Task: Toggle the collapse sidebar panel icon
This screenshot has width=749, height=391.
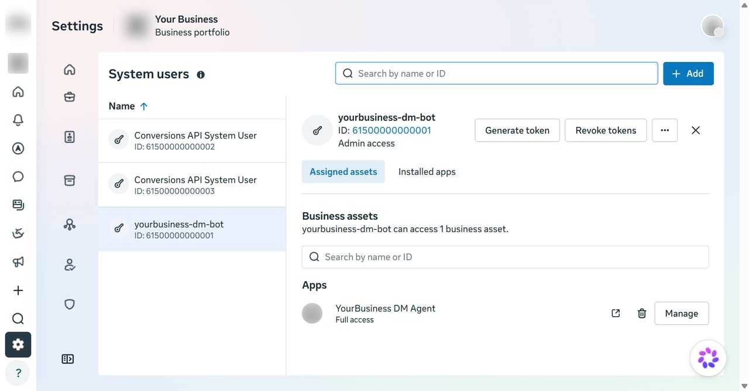Action: point(68,359)
